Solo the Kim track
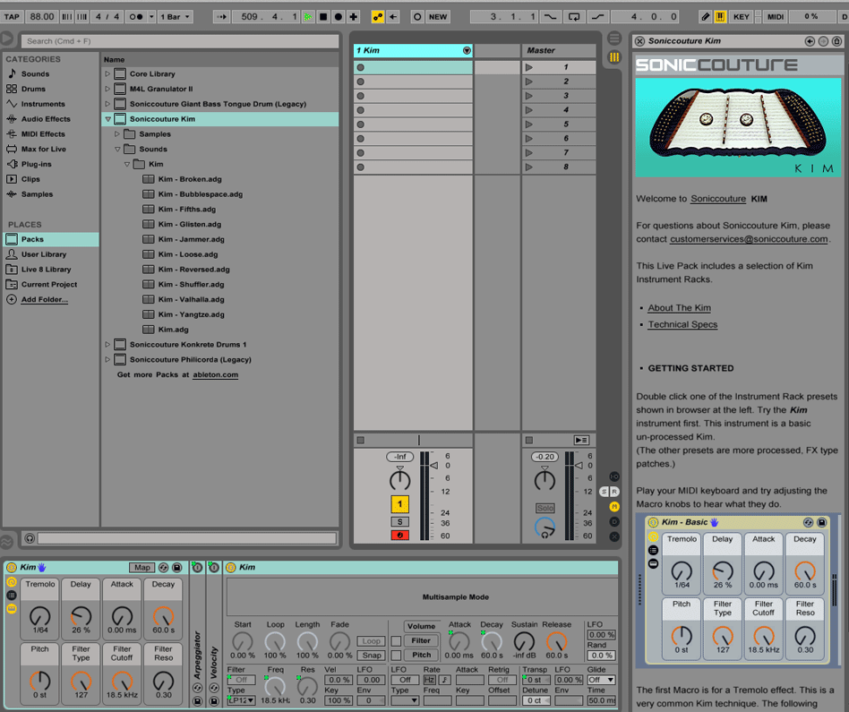Image resolution: width=849 pixels, height=712 pixels. [400, 522]
